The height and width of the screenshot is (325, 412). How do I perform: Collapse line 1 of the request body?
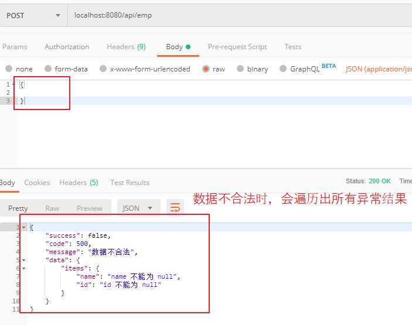pos(13,84)
